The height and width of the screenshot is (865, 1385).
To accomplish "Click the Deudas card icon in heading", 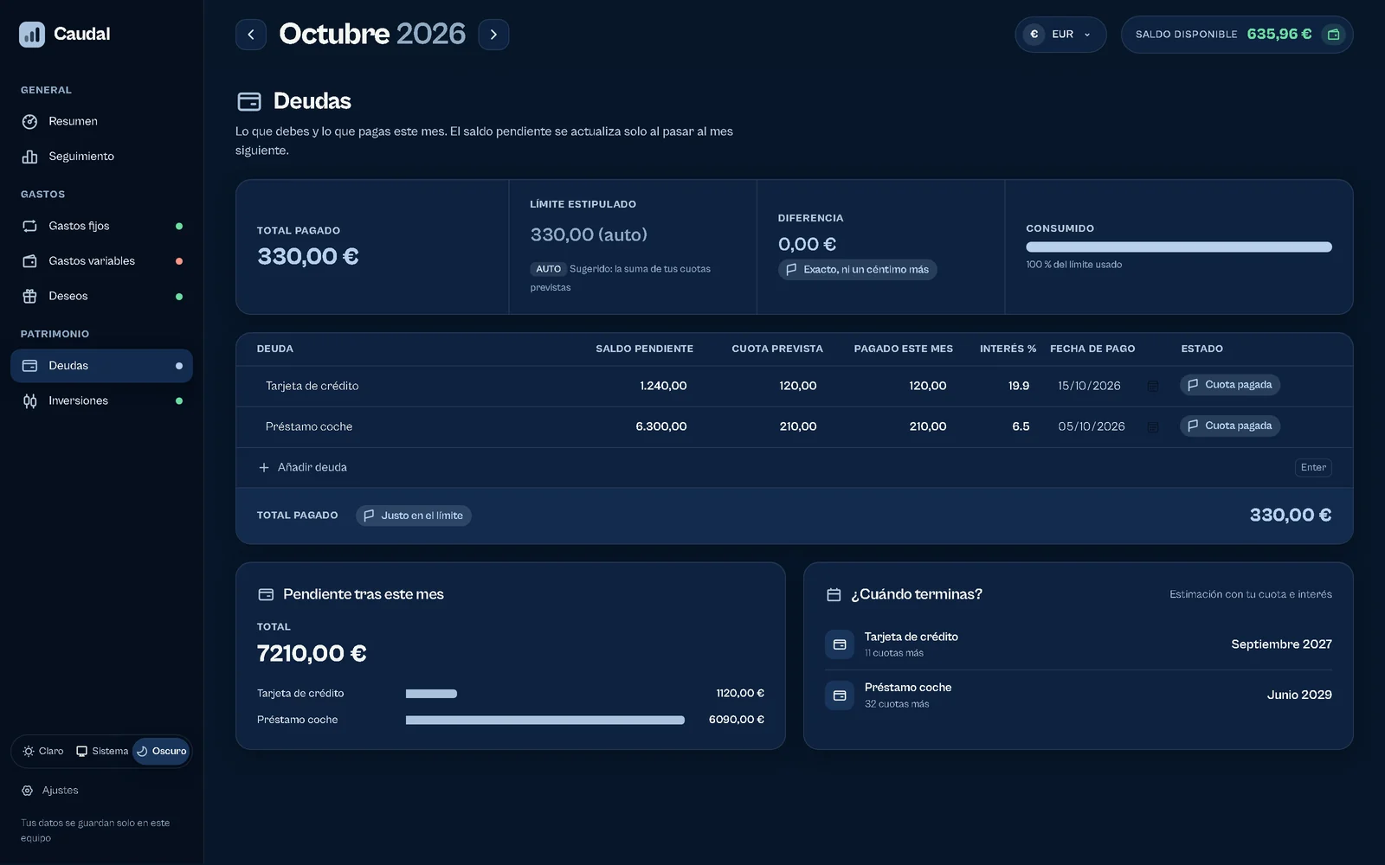I will tap(249, 102).
